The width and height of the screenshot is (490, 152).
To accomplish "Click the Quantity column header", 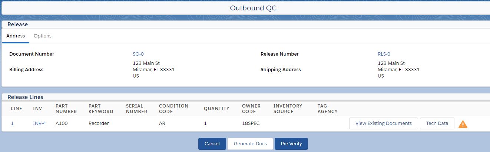I will coord(216,109).
